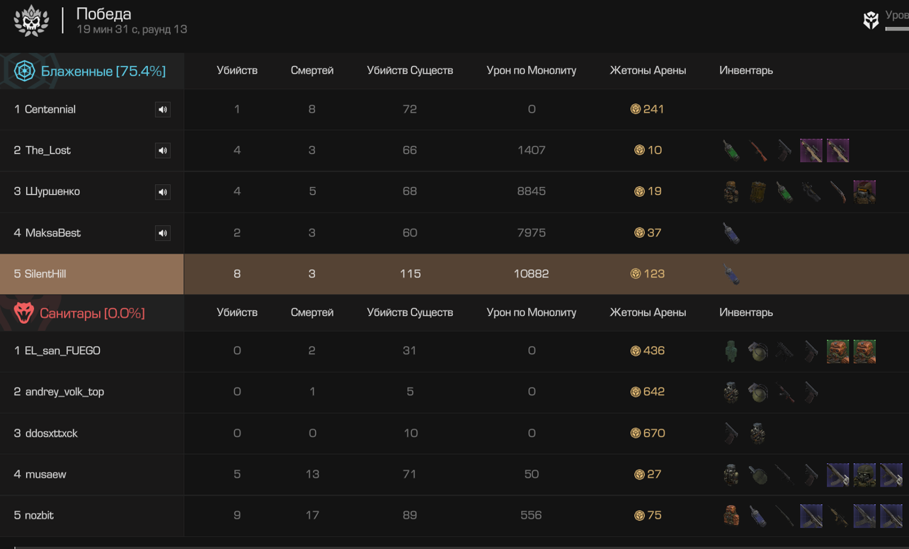
Task: Select player row SilentHill
Action: click(455, 274)
